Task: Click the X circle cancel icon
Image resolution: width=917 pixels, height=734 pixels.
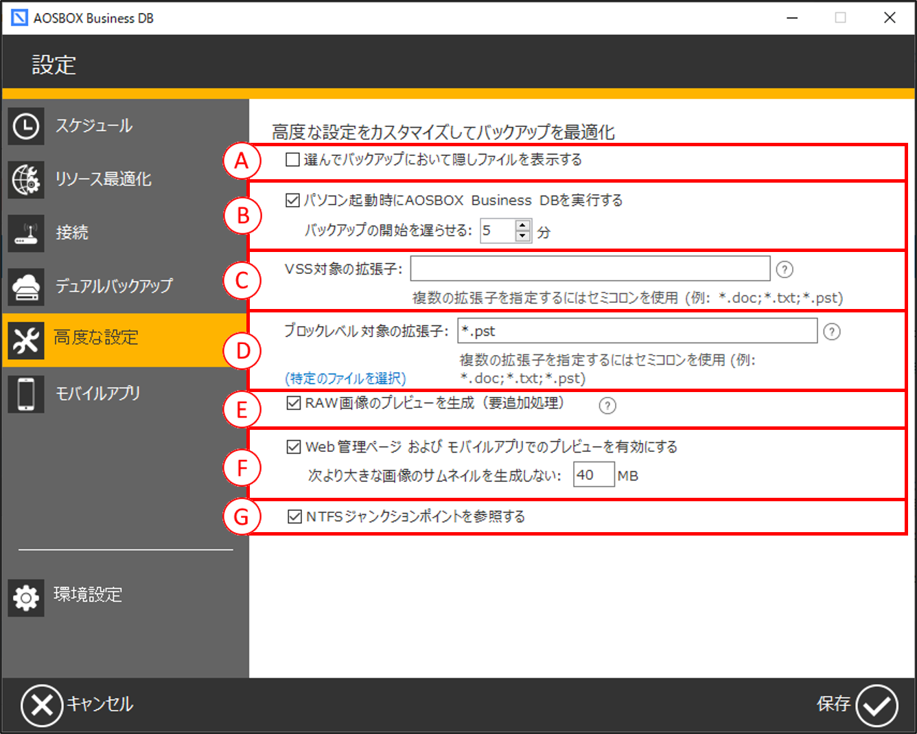Action: (x=42, y=705)
